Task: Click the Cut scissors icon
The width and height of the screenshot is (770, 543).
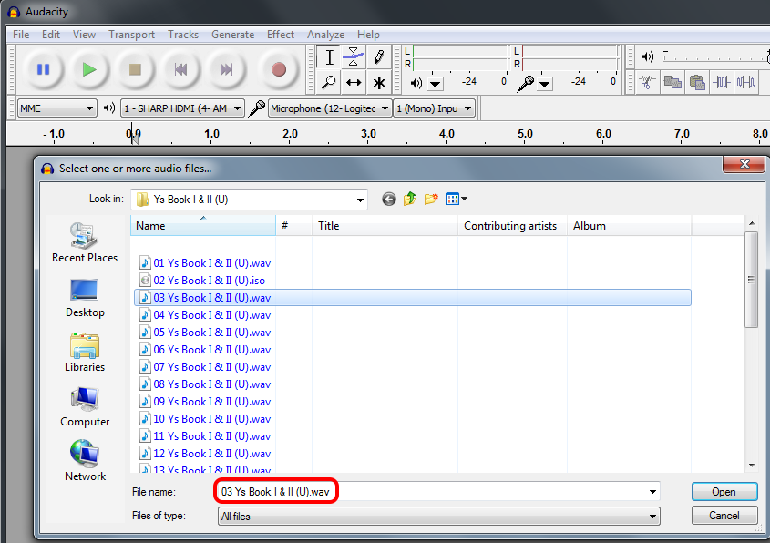Action: click(x=648, y=82)
